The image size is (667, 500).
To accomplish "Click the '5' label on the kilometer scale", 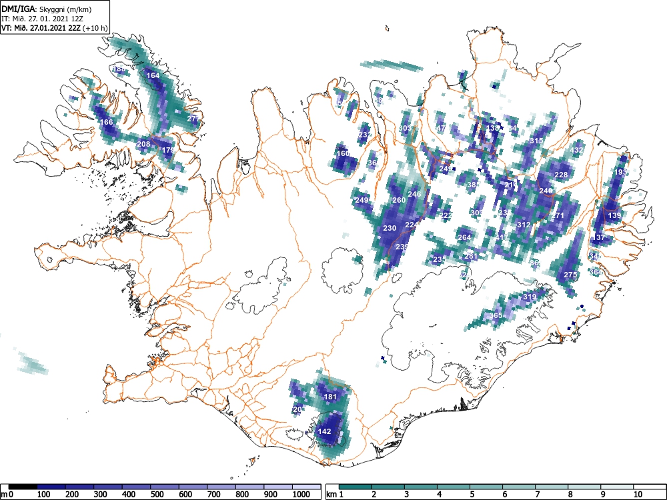I will pyautogui.click(x=472, y=495).
